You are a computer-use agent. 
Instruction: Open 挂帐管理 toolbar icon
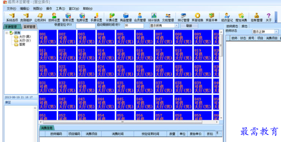point(256,18)
